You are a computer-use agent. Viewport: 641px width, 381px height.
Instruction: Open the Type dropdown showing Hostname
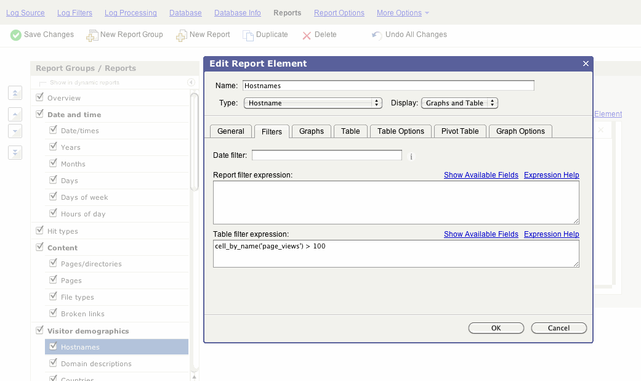313,103
